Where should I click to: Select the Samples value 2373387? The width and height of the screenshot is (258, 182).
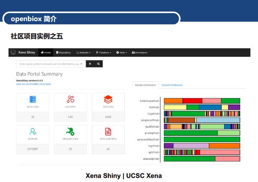33,149
